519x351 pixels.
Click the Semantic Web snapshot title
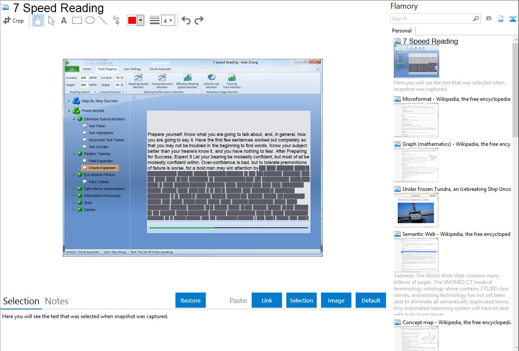[x=457, y=234]
